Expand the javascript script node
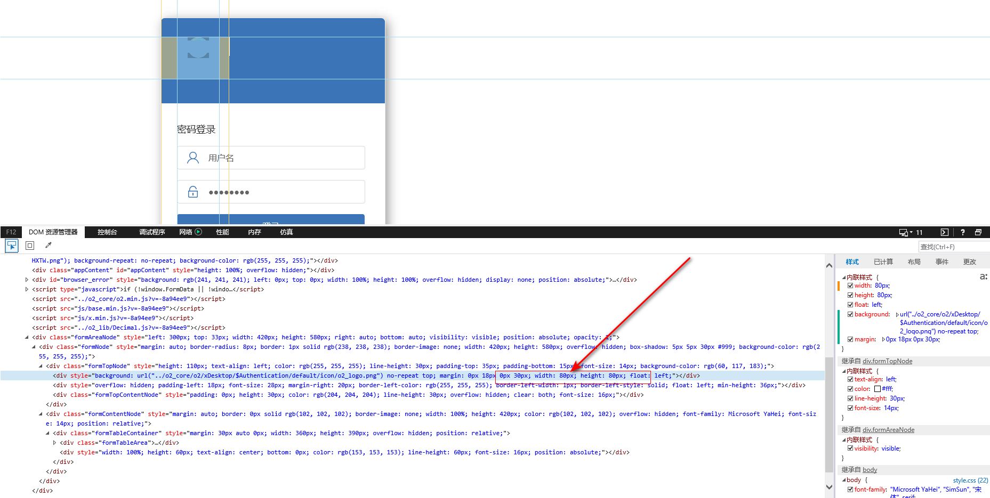This screenshot has height=498, width=990. click(27, 289)
